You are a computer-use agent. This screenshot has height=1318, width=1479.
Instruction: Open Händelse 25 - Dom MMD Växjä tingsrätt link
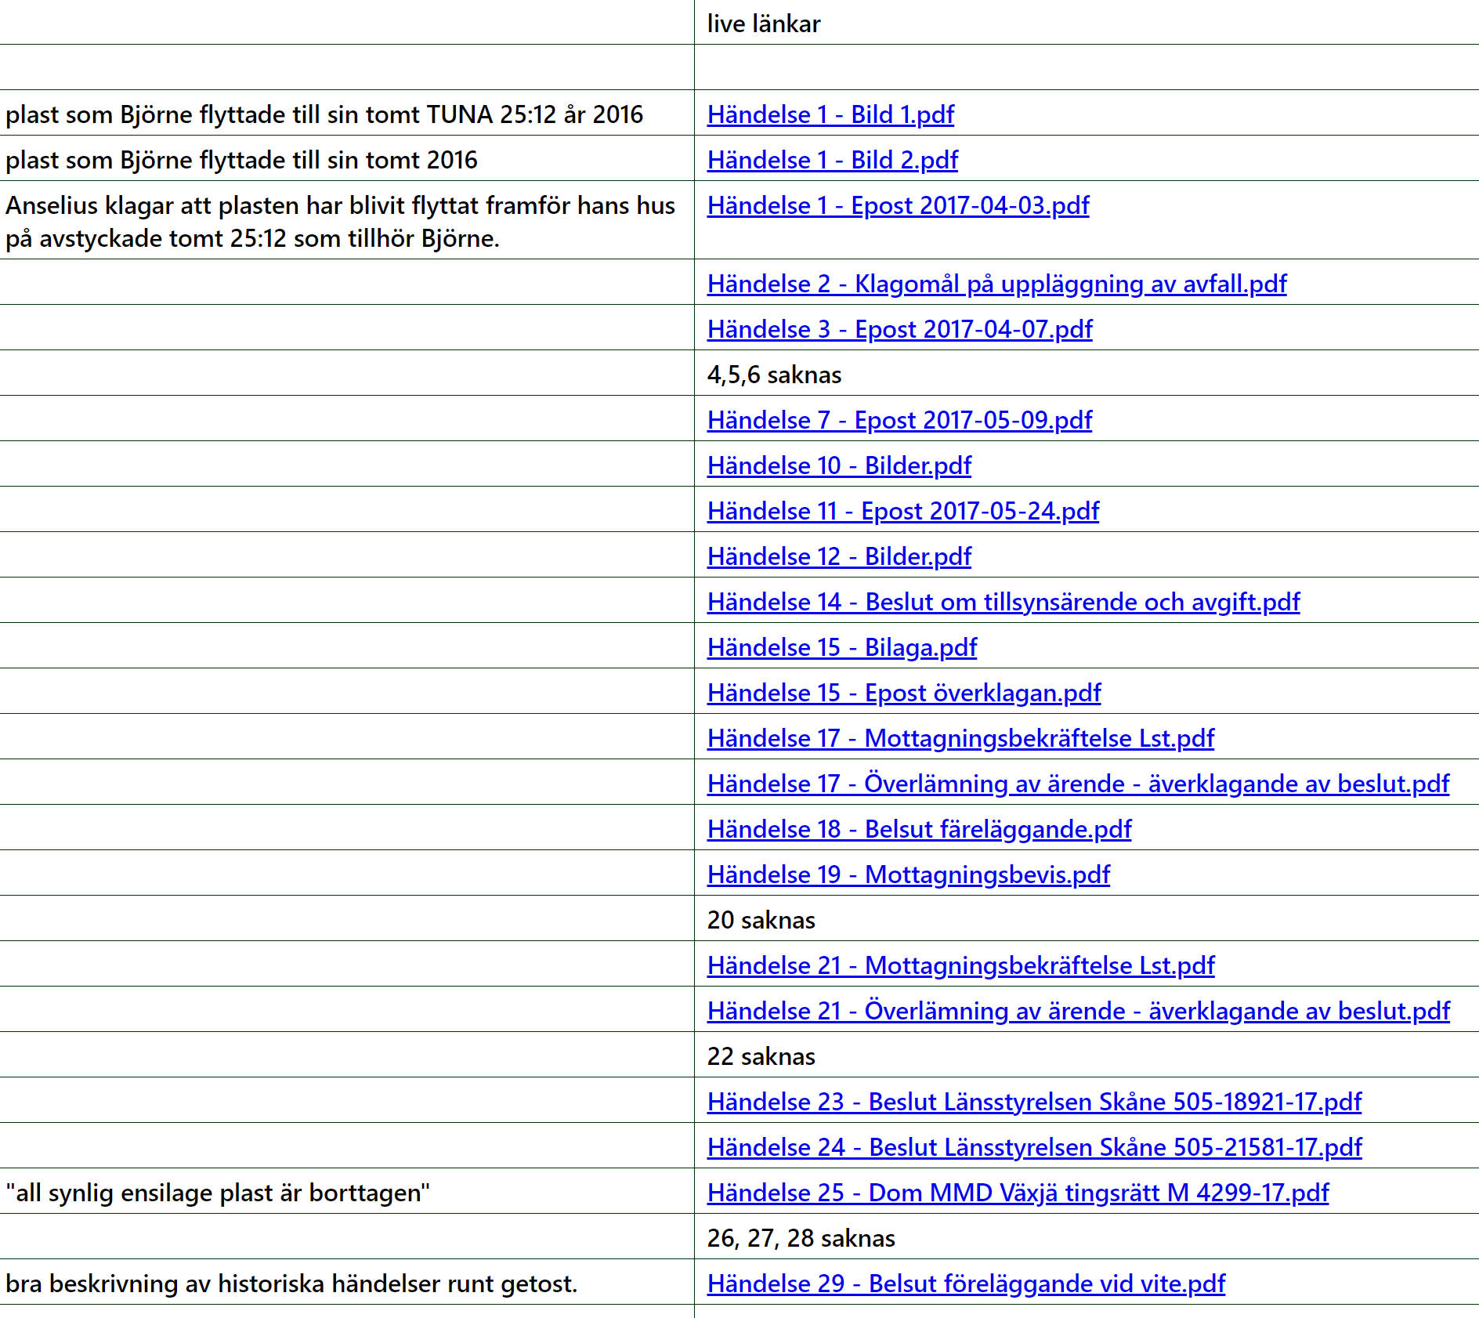[x=1018, y=1193]
